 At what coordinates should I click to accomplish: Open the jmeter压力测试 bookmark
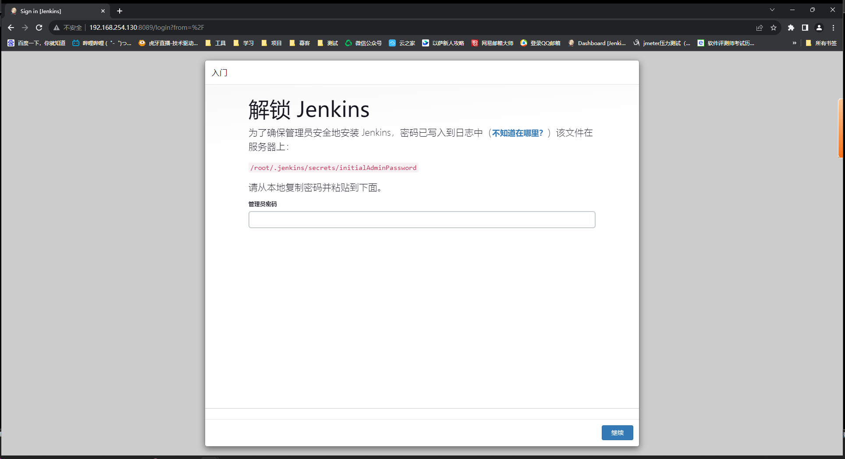point(662,43)
